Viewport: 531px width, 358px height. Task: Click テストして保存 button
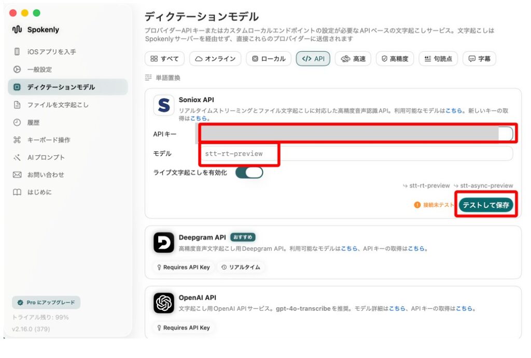[x=485, y=205]
